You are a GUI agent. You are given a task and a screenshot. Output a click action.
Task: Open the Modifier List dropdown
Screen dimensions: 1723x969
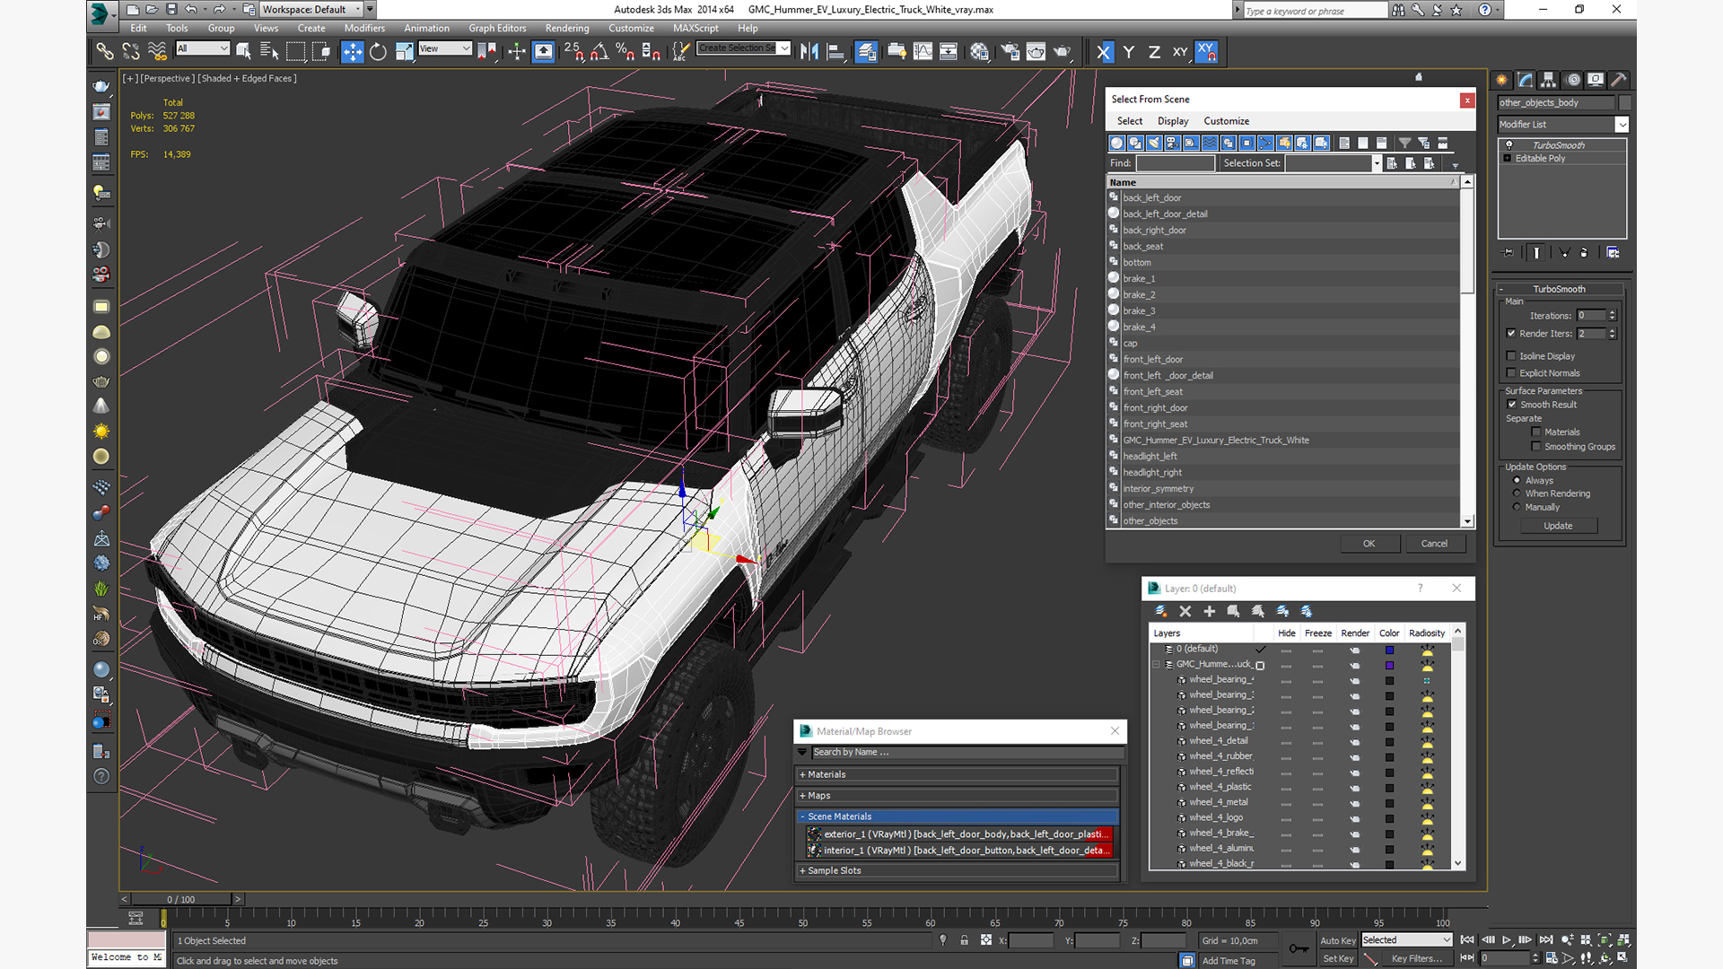click(1622, 125)
